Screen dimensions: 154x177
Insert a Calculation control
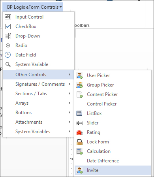(113, 151)
